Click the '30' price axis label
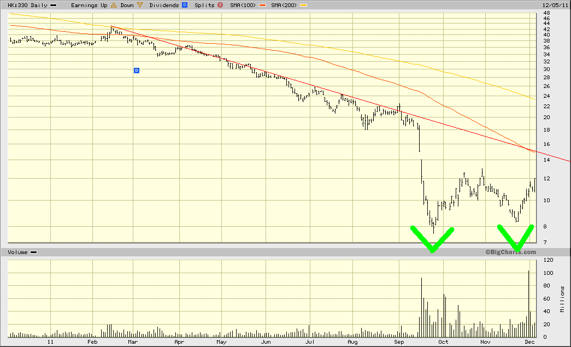Image resolution: width=571 pixels, height=347 pixels. pos(546,69)
